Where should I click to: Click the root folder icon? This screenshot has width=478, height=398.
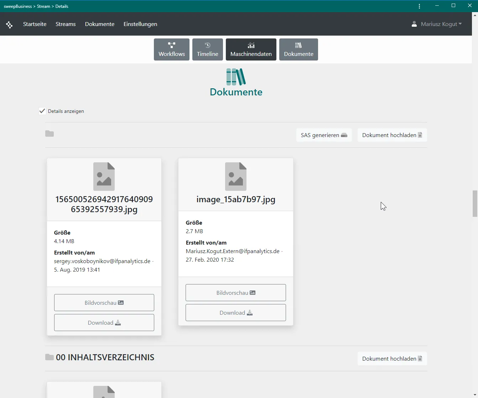pos(50,134)
